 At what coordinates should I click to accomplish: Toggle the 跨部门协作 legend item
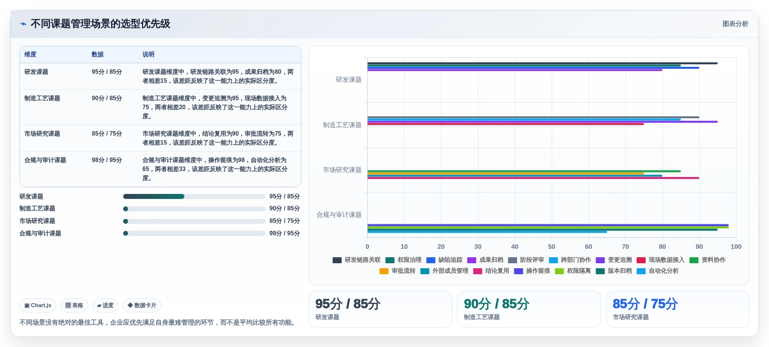coord(570,260)
